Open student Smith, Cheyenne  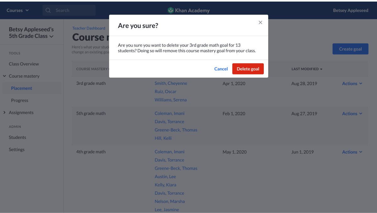pos(171,83)
